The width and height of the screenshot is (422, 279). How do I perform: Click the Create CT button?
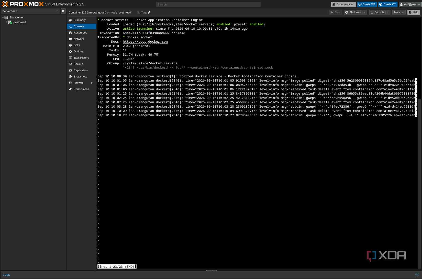[387, 4]
